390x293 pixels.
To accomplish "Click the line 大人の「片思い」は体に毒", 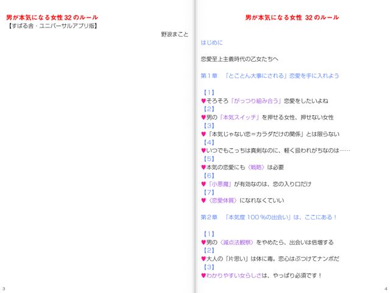I will coord(272,259).
